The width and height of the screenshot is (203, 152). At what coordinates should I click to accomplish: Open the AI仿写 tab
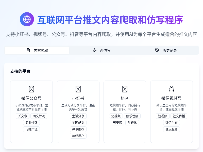pyautogui.click(x=102, y=50)
